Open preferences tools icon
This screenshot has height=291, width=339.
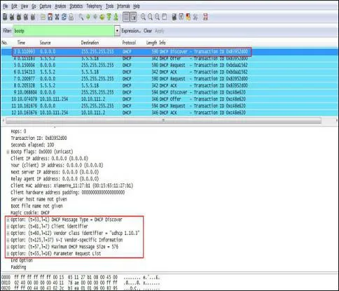(x=195, y=17)
